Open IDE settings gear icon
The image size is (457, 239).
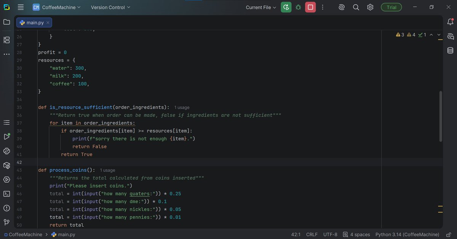point(370,7)
